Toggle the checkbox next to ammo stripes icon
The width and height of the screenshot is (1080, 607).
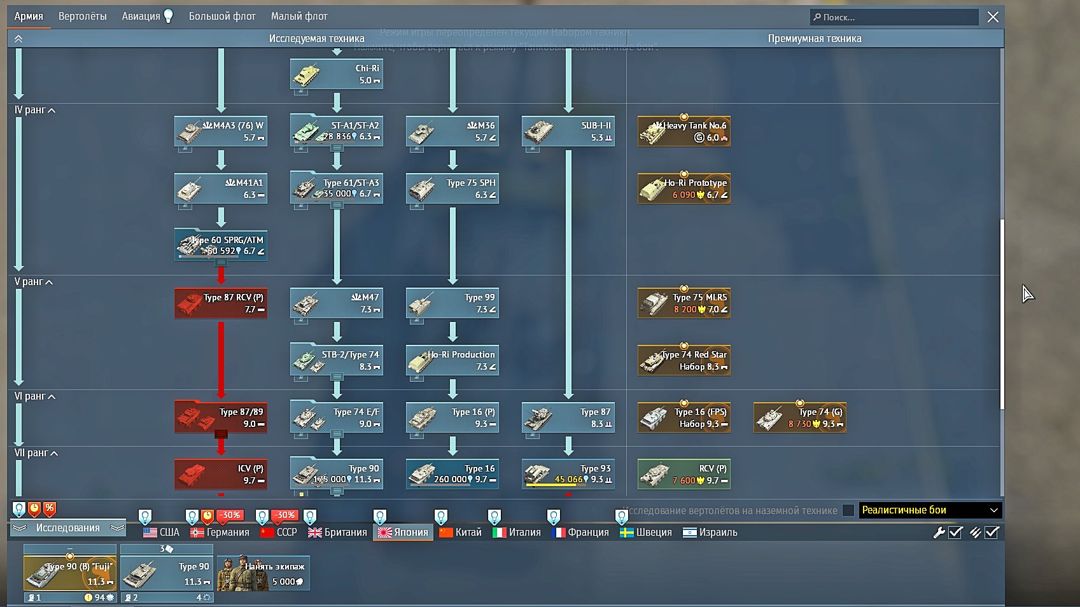[992, 533]
